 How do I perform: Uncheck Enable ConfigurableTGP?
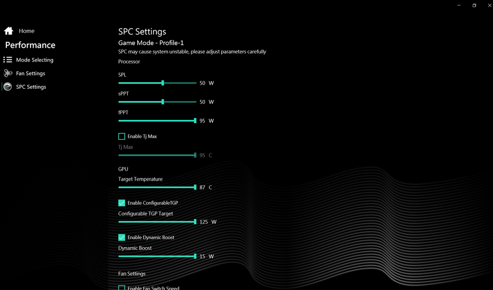pyautogui.click(x=122, y=203)
